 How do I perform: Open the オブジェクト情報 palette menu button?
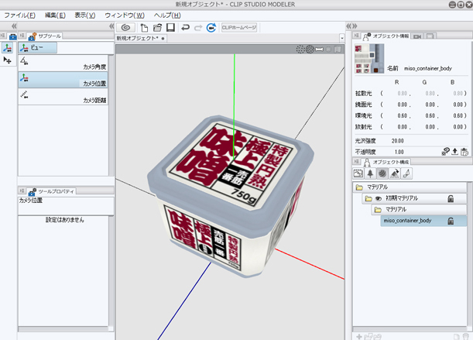[x=357, y=36]
